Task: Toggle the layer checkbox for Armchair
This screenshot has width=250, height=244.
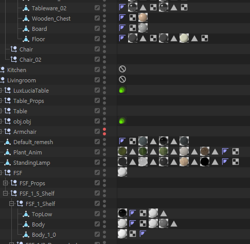Action: [x=97, y=131]
